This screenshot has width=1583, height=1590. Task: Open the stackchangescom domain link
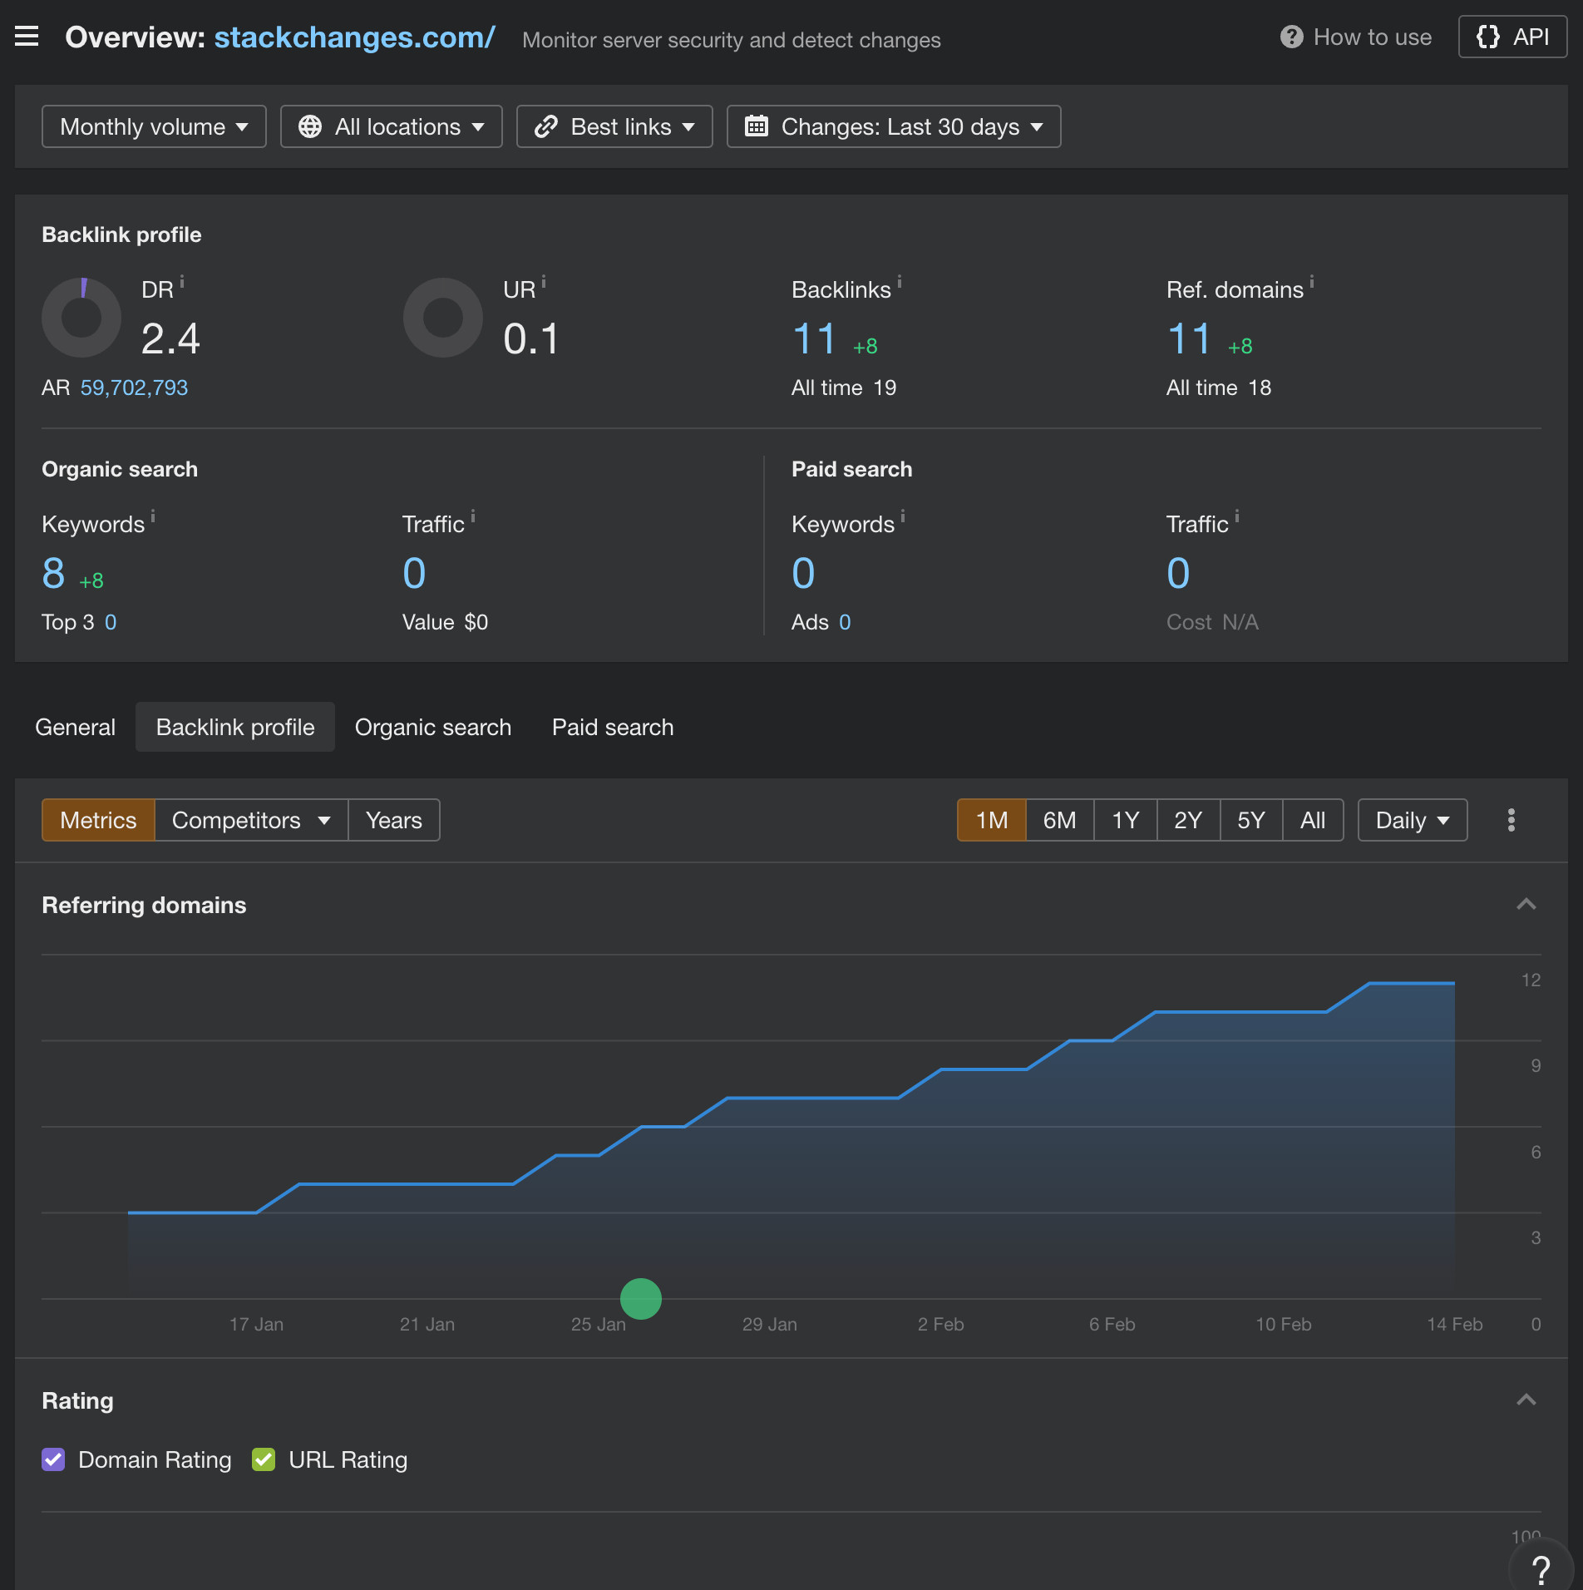point(354,37)
